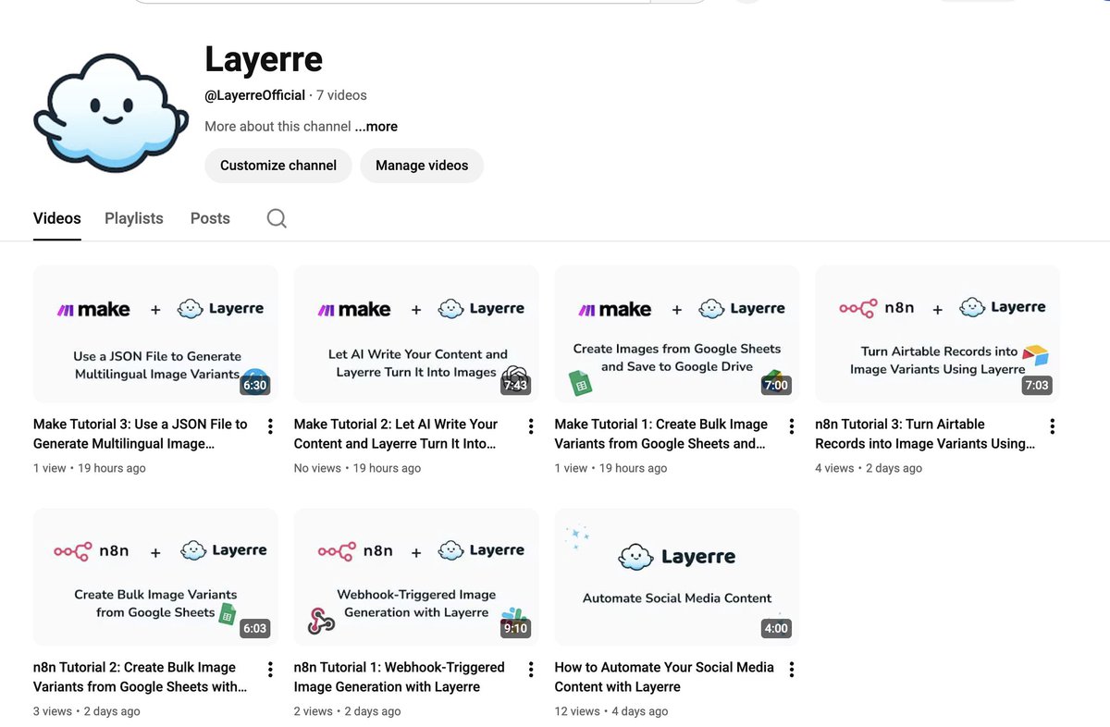Open options menu for Make Tutorial 1
The image size is (1110, 727).
[x=792, y=425]
